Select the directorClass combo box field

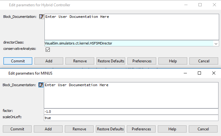coord(128,44)
